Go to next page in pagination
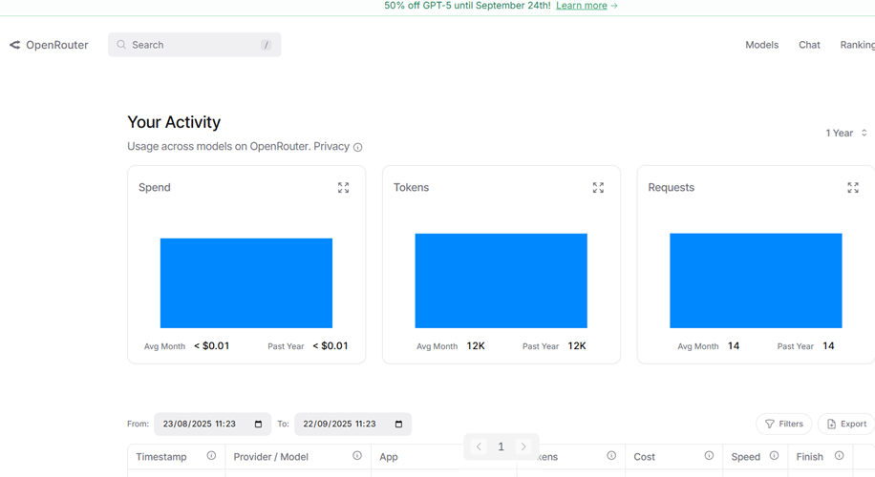 (523, 446)
